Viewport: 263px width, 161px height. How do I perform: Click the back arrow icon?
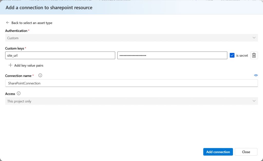coord(8,23)
